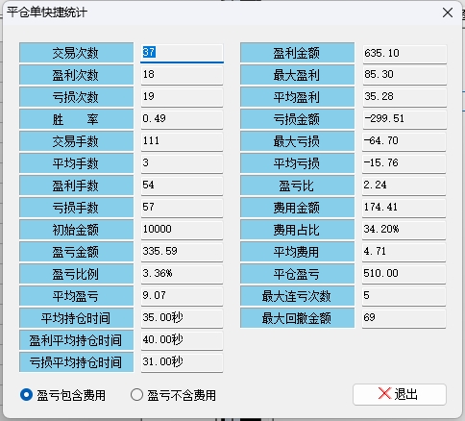Click the 交易手数 field showing 111
Image resolution: width=465 pixels, height=421 pixels.
182,141
